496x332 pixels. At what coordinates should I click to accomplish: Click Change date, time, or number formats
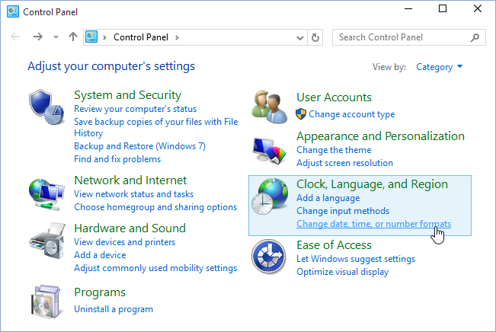click(374, 224)
